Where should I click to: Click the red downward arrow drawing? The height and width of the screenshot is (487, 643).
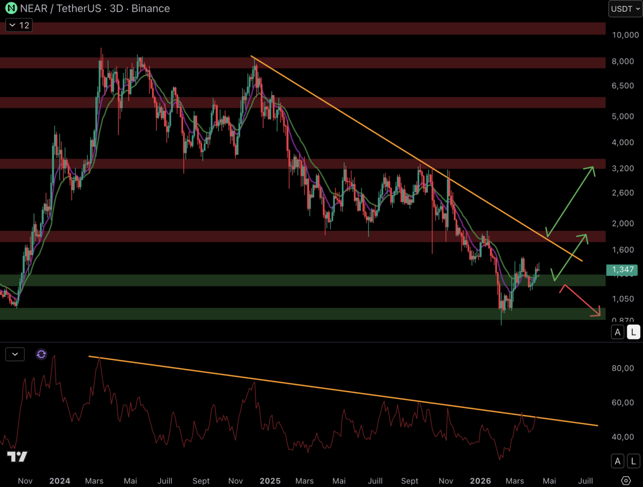[x=582, y=301]
